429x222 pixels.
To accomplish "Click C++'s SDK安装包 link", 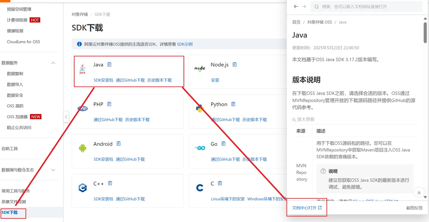I will click(103, 199).
